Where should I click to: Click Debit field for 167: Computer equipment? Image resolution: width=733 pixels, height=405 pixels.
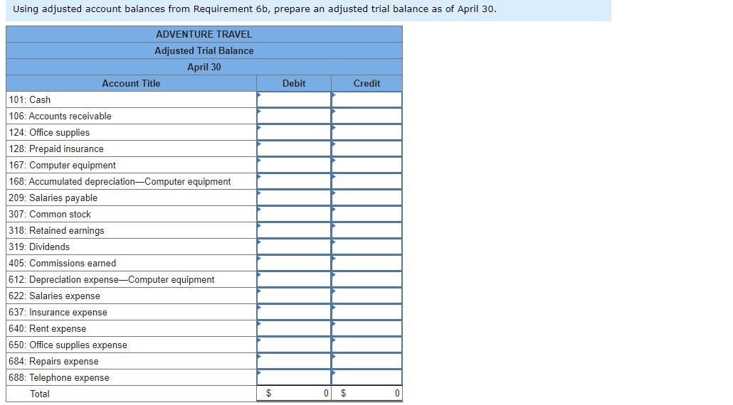[x=294, y=165]
